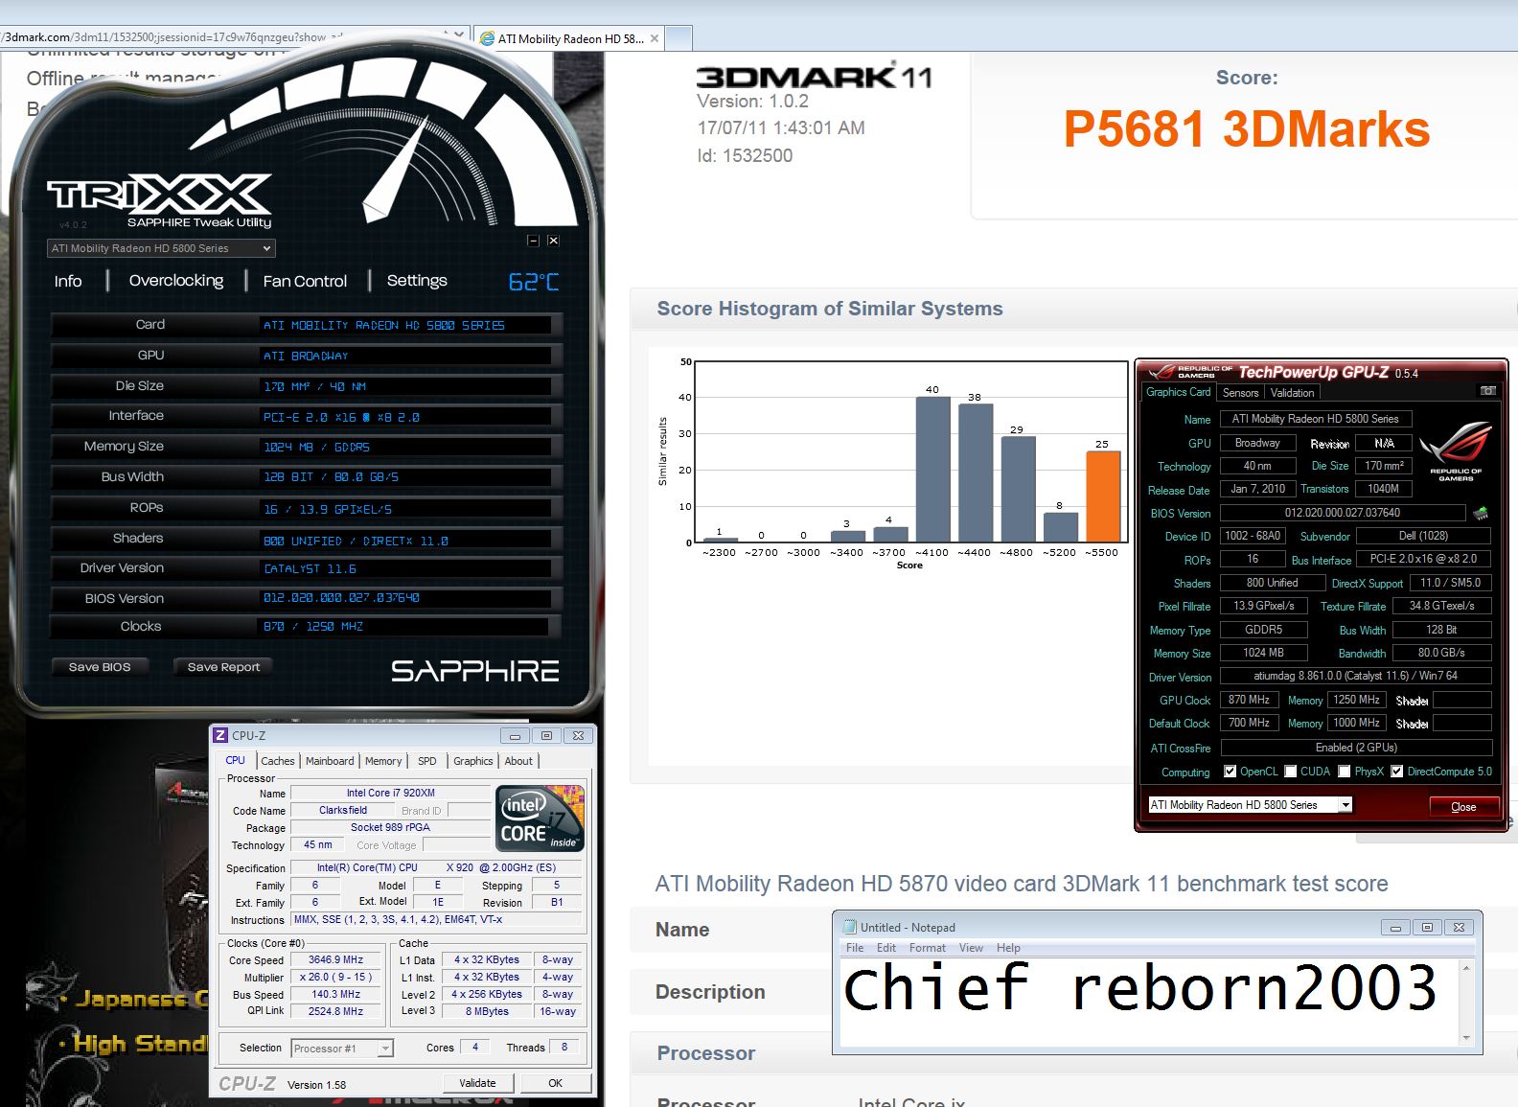
Task: Select the GPU-Z Graphics Card tab
Action: (x=1179, y=392)
